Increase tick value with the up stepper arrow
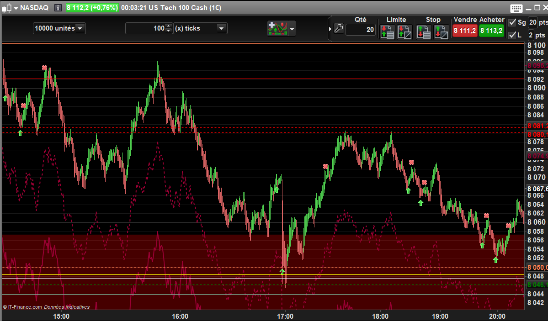The image size is (548, 321). [x=169, y=26]
